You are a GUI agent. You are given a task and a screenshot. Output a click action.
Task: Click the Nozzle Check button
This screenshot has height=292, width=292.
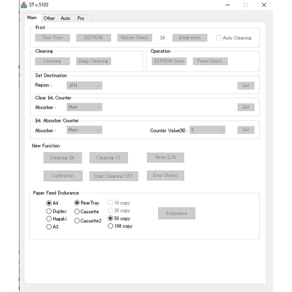(x=135, y=38)
